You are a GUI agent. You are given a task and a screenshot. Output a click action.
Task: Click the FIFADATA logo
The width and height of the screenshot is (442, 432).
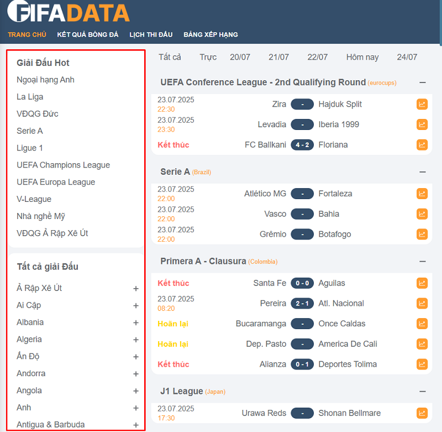click(69, 12)
